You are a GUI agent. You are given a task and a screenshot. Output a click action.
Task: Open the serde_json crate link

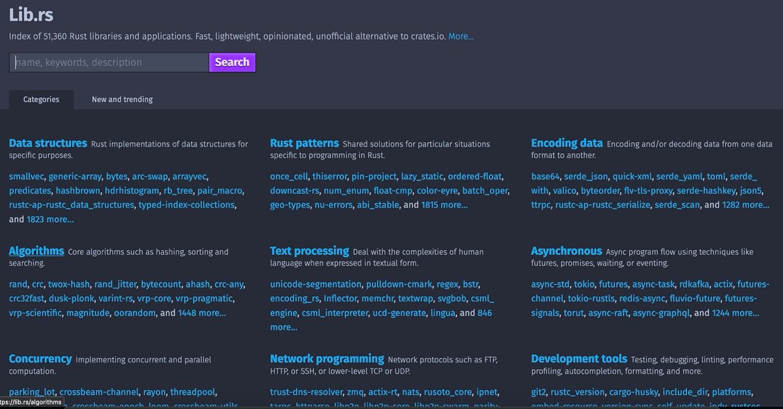pos(586,176)
